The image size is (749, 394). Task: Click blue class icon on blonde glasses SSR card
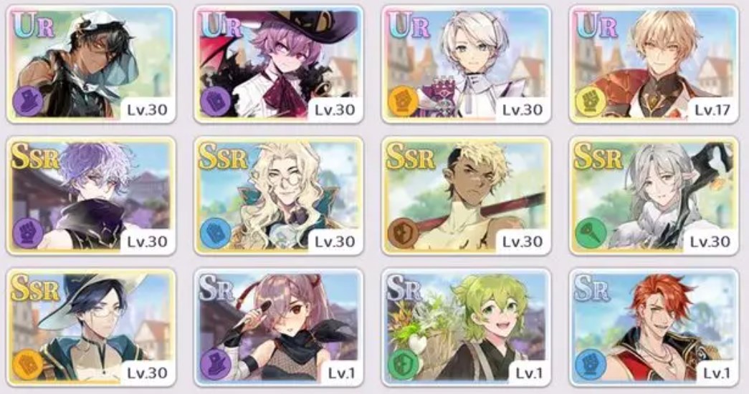tap(214, 233)
